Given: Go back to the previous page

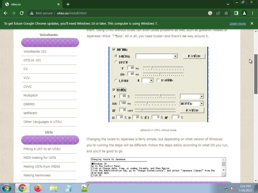Looking at the screenshot, I should [x=6, y=13].
